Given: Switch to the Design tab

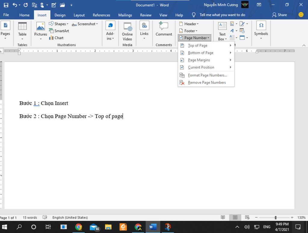Looking at the screenshot, I should coord(60,15).
